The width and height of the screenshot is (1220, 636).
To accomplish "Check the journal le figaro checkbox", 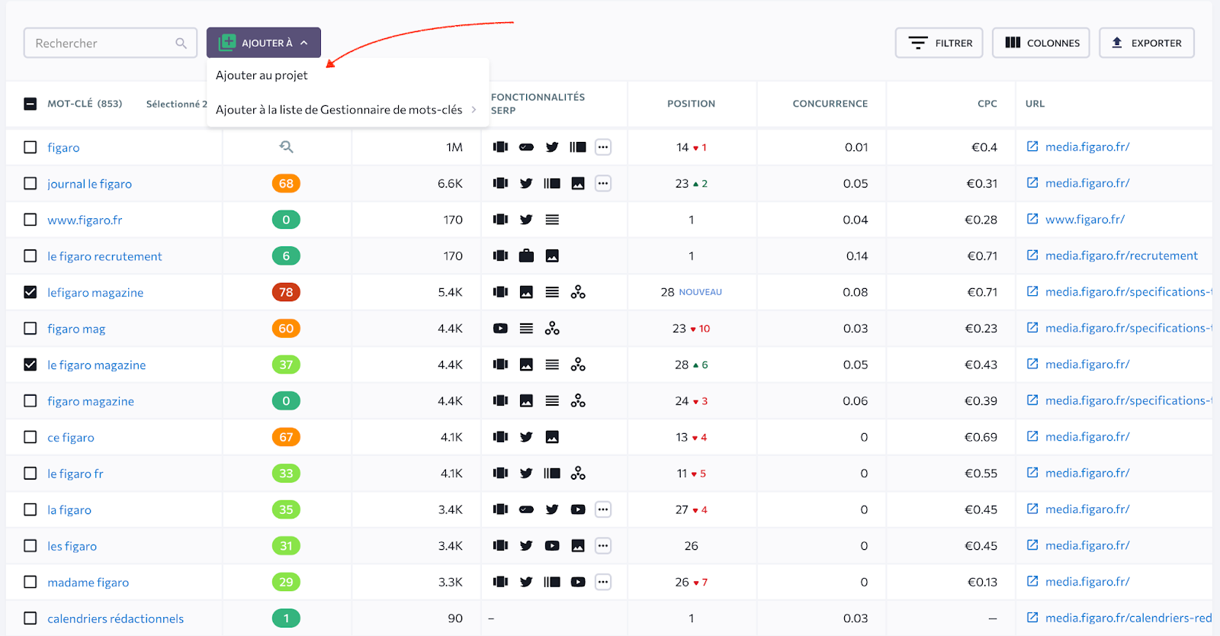I will [30, 183].
